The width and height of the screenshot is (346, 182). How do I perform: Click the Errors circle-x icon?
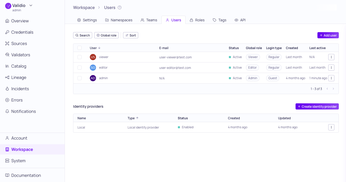pyautogui.click(x=7, y=100)
